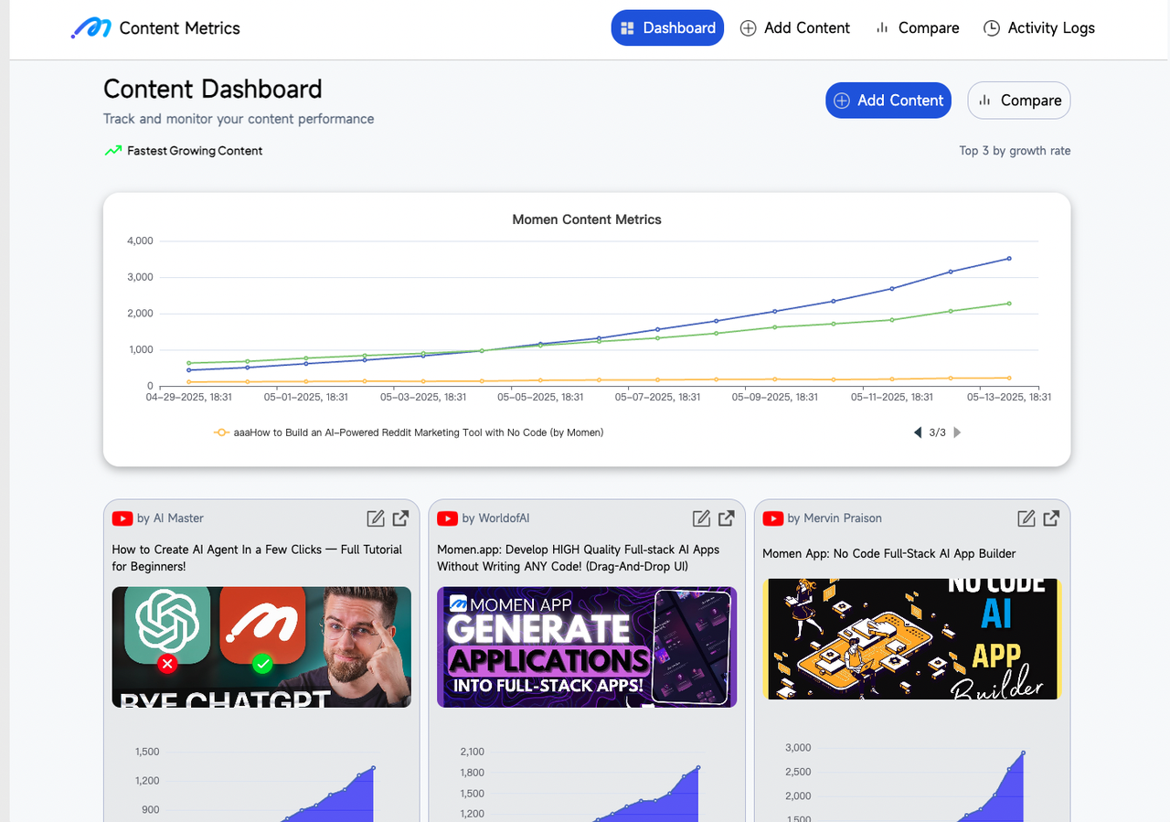Click title 'Momen.app: Develop HIGH Quality Full-stack AI Apps'
This screenshot has width=1170, height=822.
[x=578, y=558]
